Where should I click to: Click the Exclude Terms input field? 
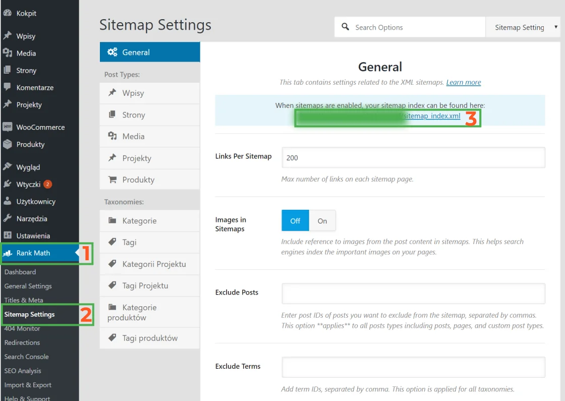pos(413,367)
